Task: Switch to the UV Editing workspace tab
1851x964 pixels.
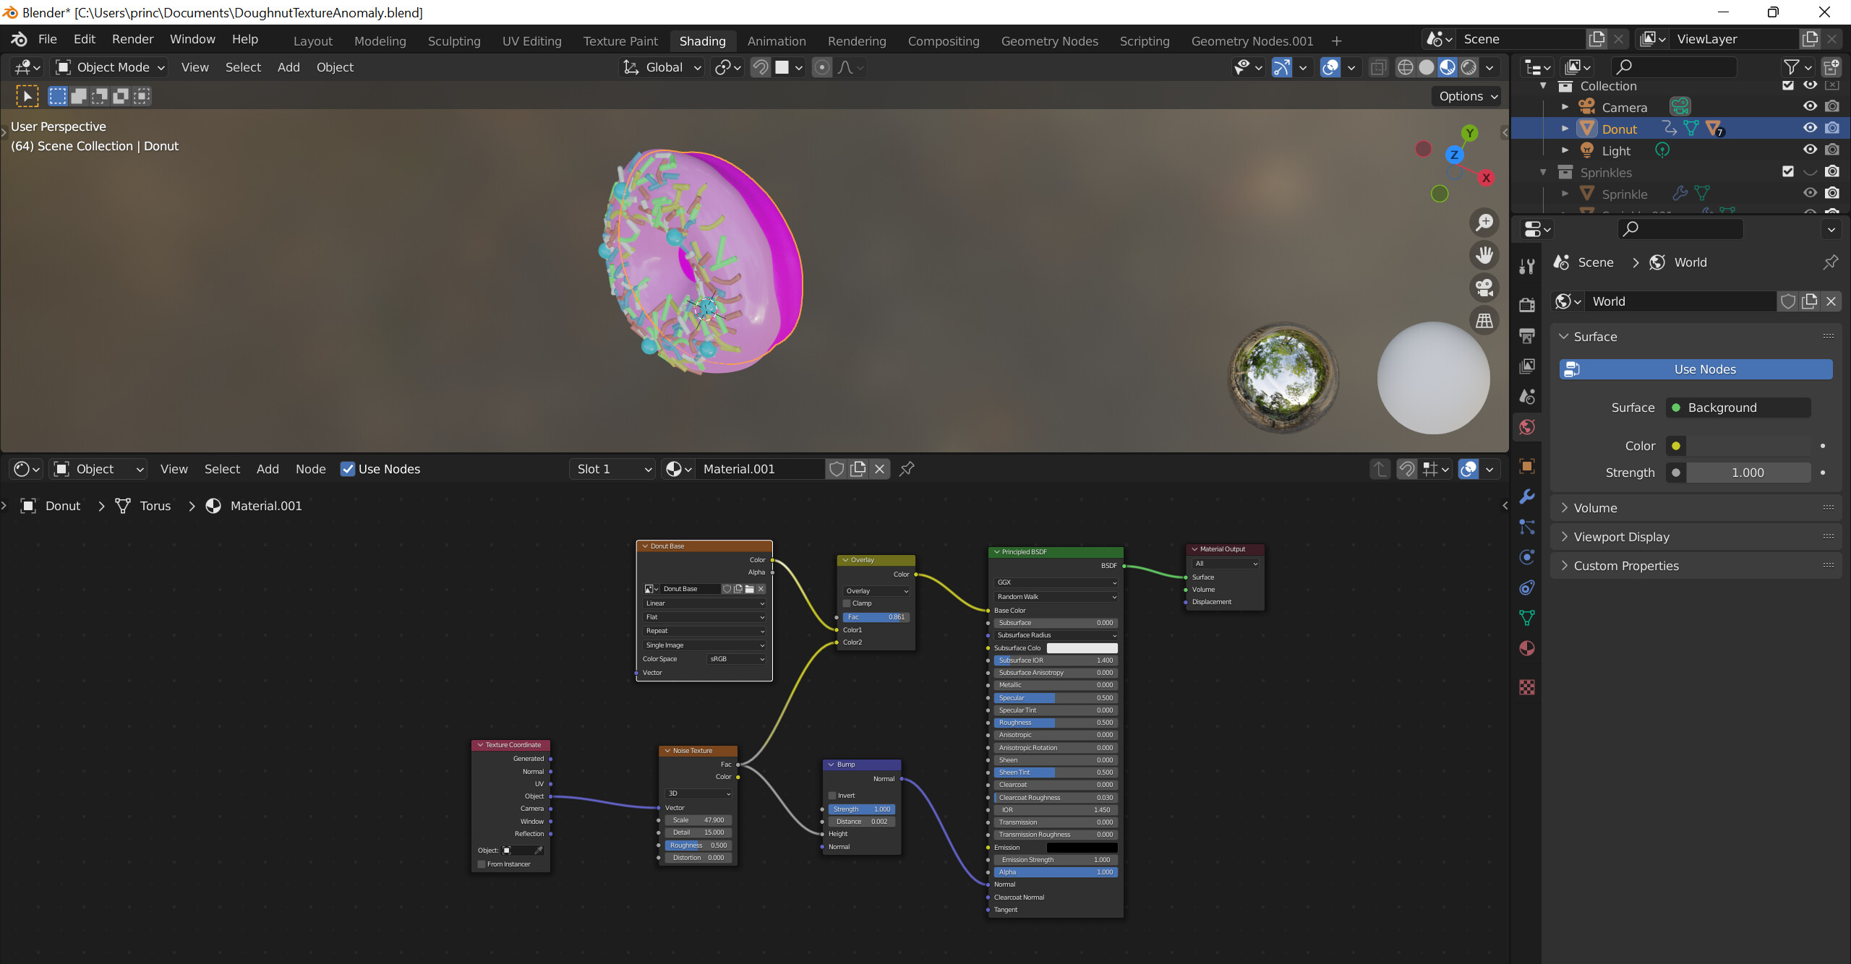Action: (x=532, y=41)
